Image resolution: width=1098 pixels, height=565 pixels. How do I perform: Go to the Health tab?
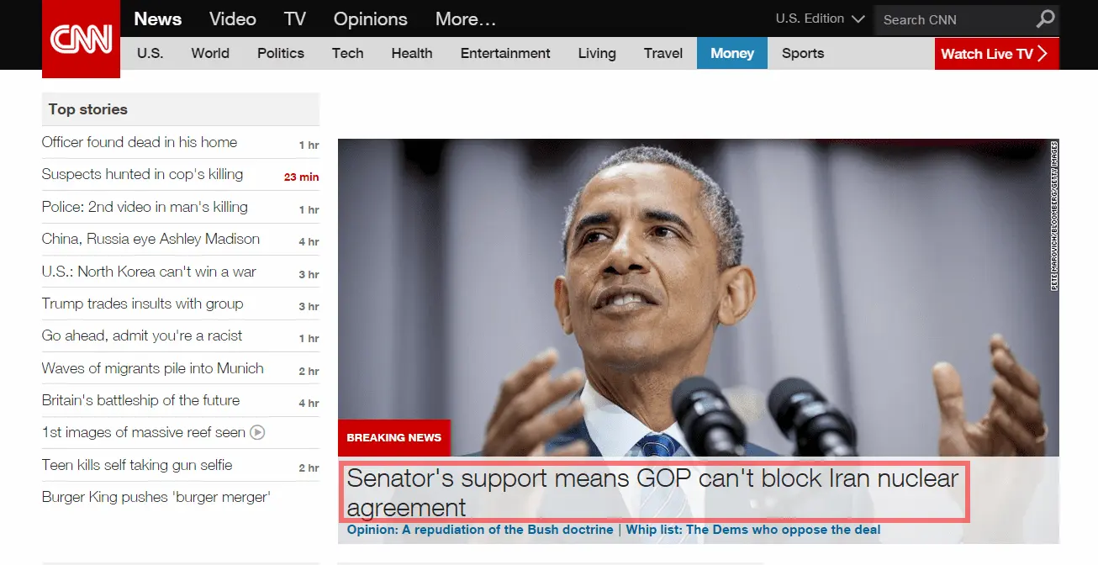412,53
